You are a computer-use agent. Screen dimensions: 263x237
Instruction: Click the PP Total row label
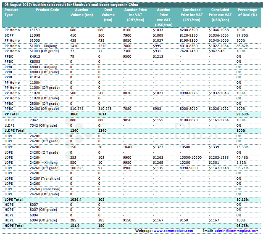12,114
